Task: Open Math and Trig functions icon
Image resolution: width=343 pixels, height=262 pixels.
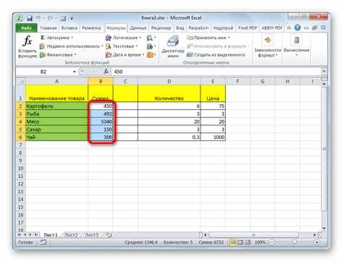Action: click(x=151, y=46)
